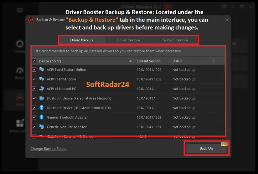Sort by the Current Version column header
This screenshot has height=174, width=258.
click(149, 61)
